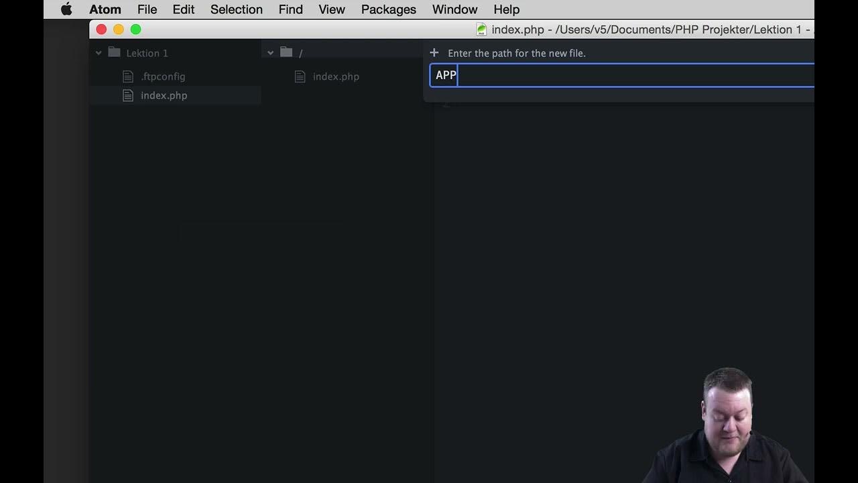Open the View menu
Screen dimensions: 858x483
pyautogui.click(x=331, y=9)
